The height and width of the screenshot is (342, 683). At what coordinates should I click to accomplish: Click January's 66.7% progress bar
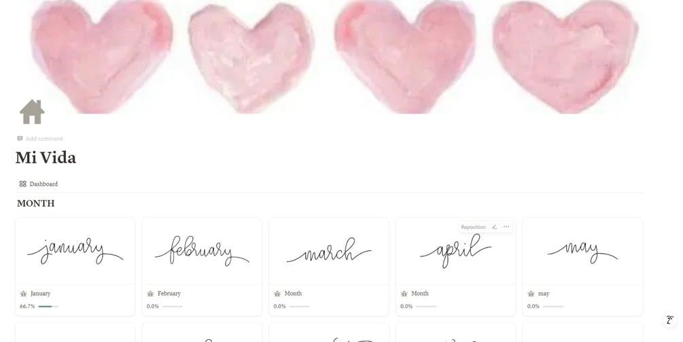[48, 306]
